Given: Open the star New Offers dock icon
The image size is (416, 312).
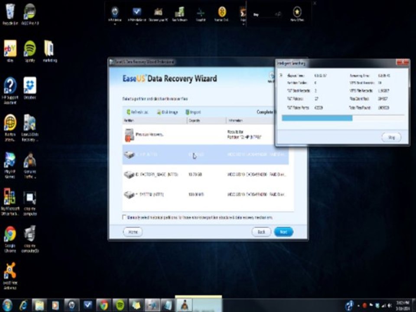Looking at the screenshot, I should point(297,14).
